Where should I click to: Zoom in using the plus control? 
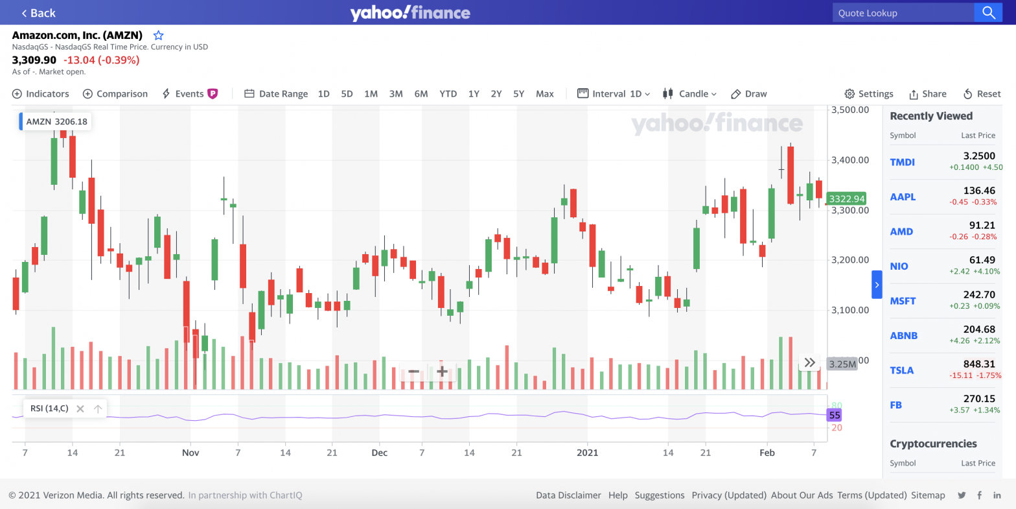tap(442, 372)
